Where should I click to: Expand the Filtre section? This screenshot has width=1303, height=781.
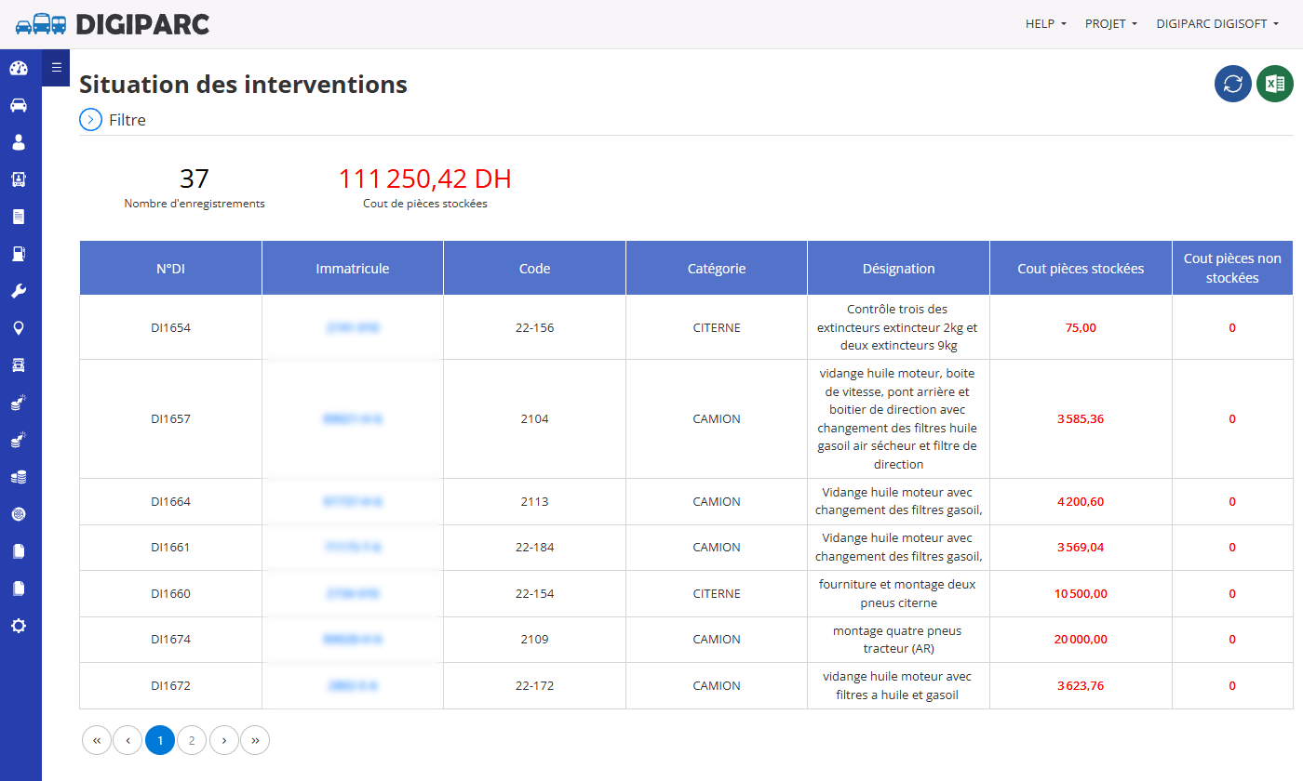113,120
